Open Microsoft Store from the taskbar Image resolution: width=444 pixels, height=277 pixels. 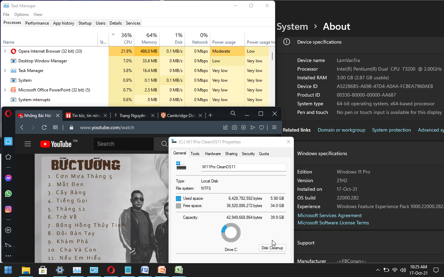(43, 270)
